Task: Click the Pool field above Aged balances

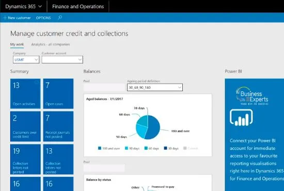Action: click(104, 87)
